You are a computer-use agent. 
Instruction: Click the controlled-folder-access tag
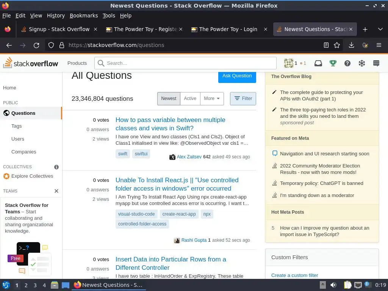tap(142, 224)
